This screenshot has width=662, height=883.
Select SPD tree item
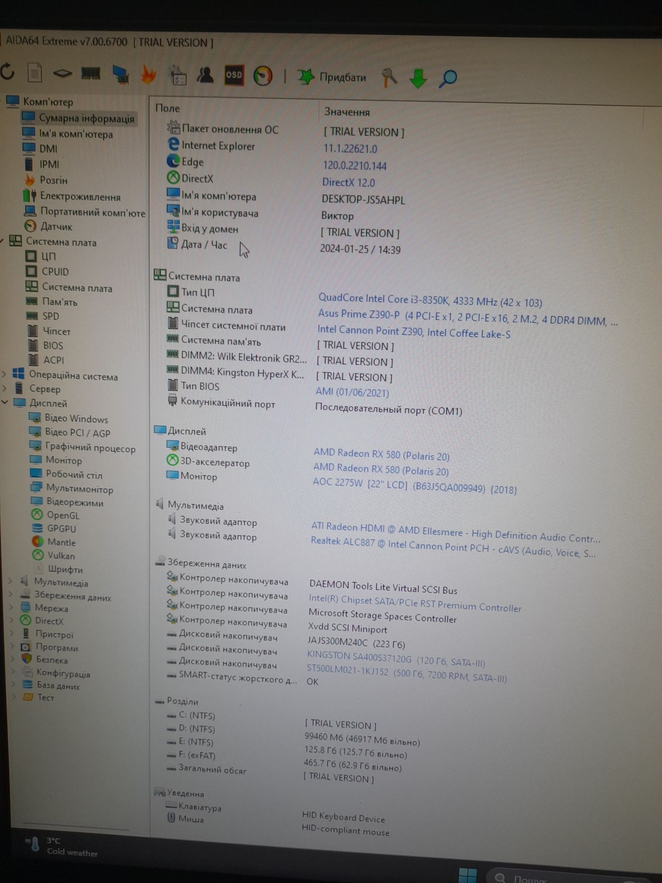tap(43, 316)
